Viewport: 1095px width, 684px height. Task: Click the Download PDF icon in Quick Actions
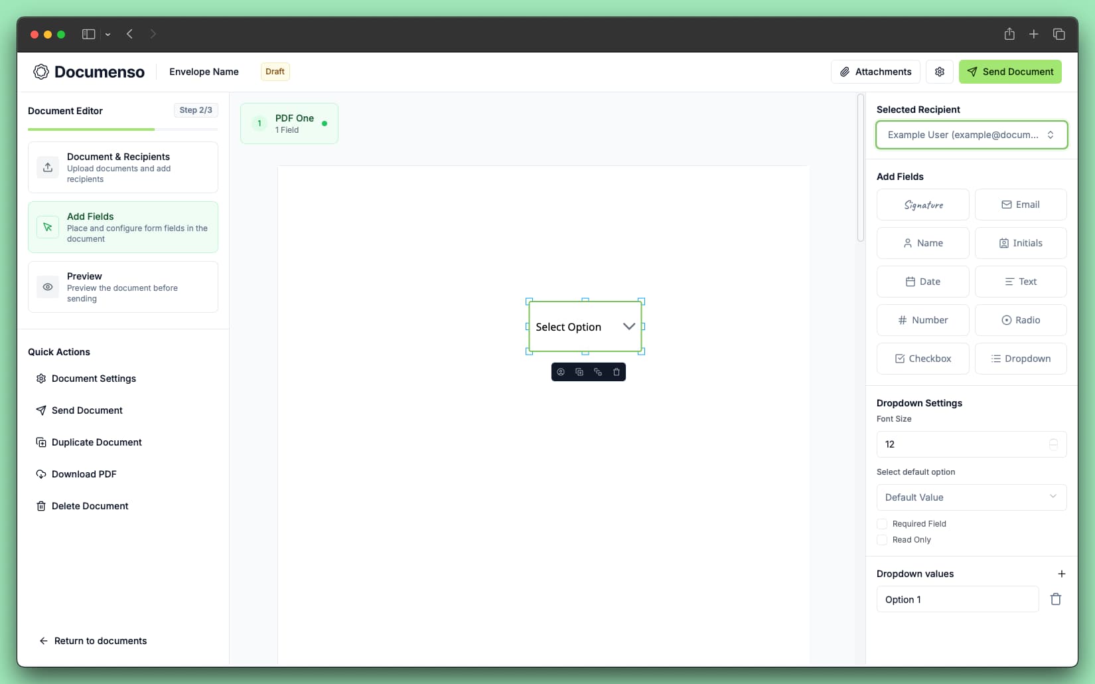pyautogui.click(x=41, y=473)
